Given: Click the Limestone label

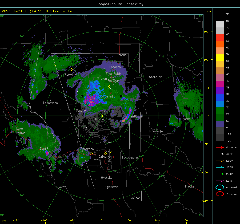Looking at the screenshot, I should point(50,103).
